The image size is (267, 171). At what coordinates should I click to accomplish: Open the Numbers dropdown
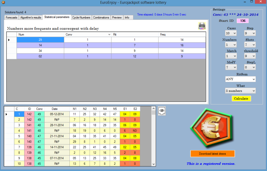[231, 45]
